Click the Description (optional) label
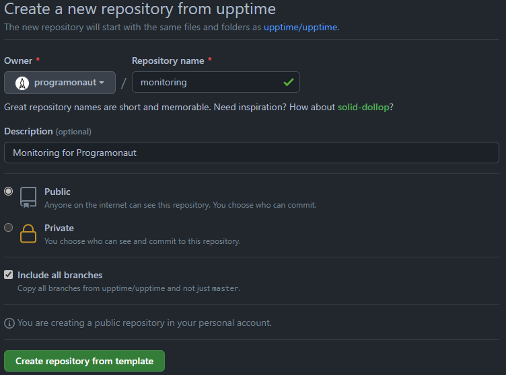Viewport: 506px width, 375px height. click(x=47, y=132)
